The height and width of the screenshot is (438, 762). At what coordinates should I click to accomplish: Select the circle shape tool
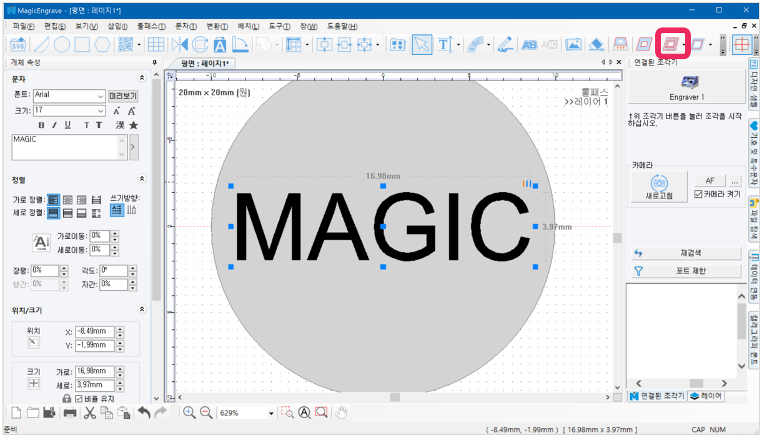(62, 44)
